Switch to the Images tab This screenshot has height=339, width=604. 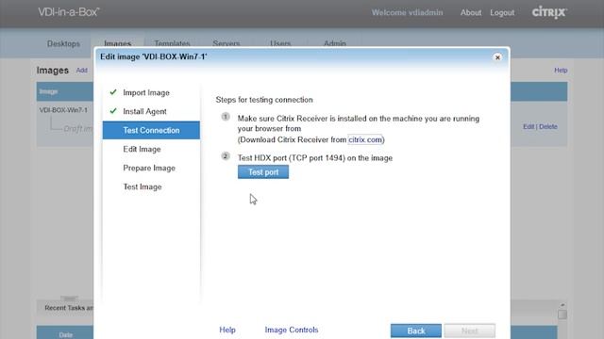(117, 43)
